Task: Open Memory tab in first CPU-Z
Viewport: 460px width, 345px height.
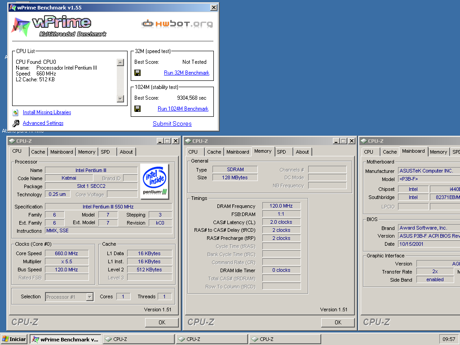Action: [x=87, y=152]
